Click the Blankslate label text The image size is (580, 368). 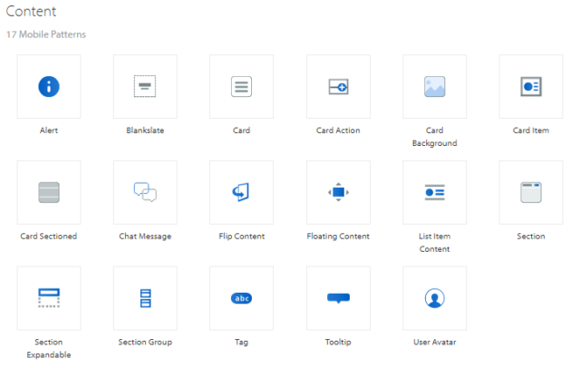(x=145, y=131)
